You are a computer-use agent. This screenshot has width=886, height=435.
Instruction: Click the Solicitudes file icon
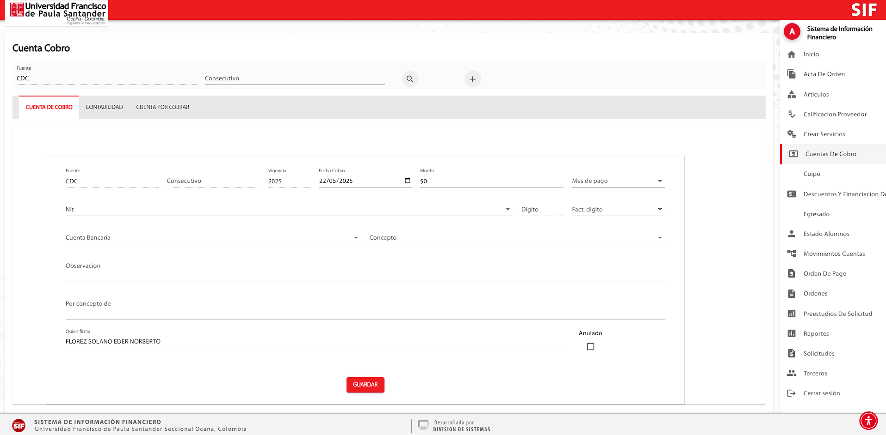792,353
